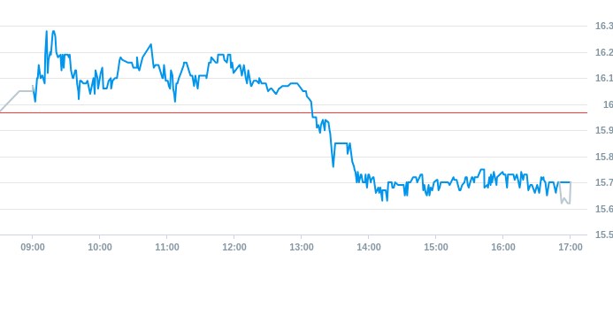This screenshot has height=323, width=613.
Task: Select the 16.1 price axis label
Action: tap(604, 78)
